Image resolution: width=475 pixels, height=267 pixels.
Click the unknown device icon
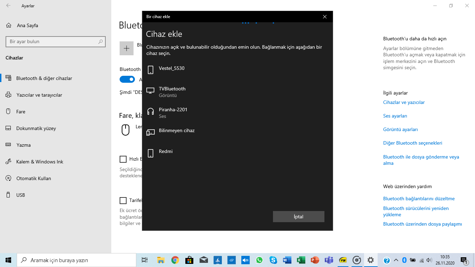[x=151, y=132]
